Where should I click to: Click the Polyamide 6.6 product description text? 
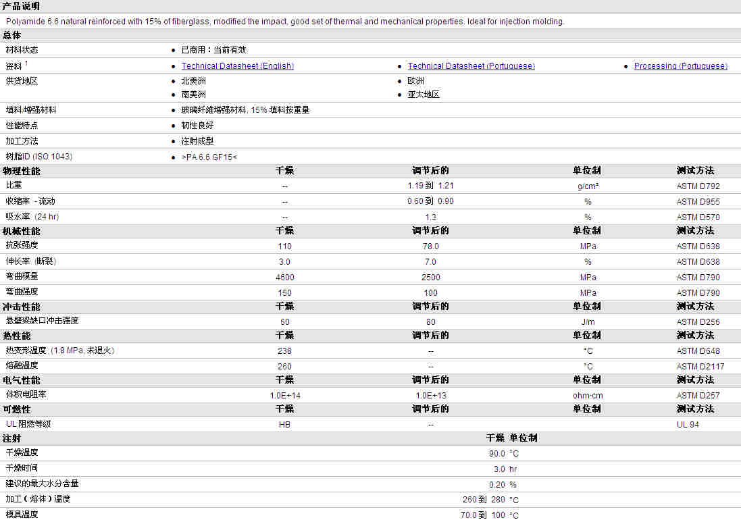click(x=284, y=22)
